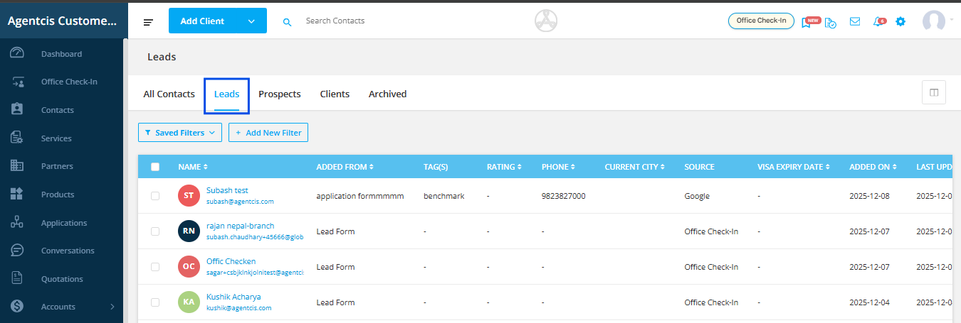
Task: Open the task checklist icon in the header
Action: (831, 22)
